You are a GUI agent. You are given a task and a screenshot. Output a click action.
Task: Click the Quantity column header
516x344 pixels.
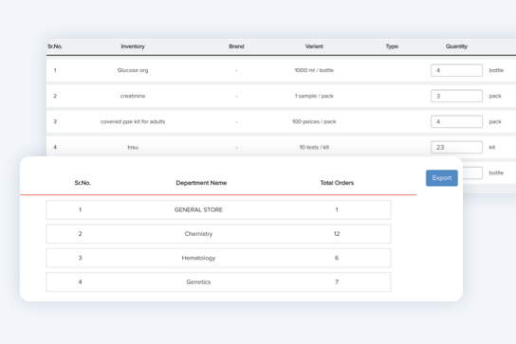coord(456,46)
